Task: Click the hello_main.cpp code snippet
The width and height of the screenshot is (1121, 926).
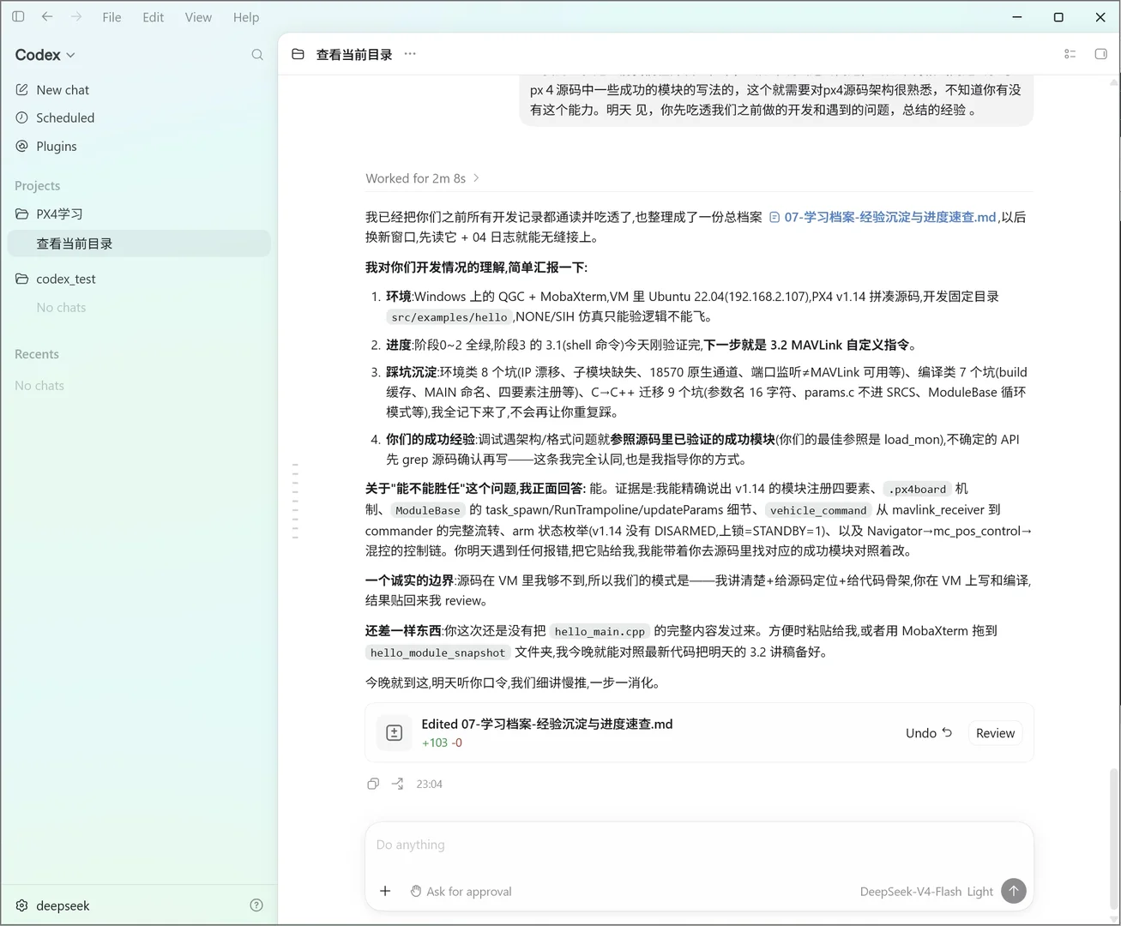Action: 600,632
